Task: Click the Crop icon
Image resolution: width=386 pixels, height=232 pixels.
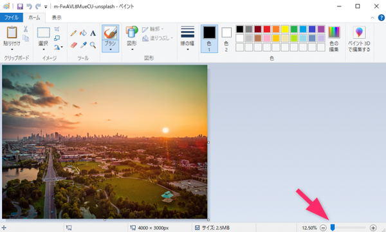Action: pyautogui.click(x=57, y=29)
